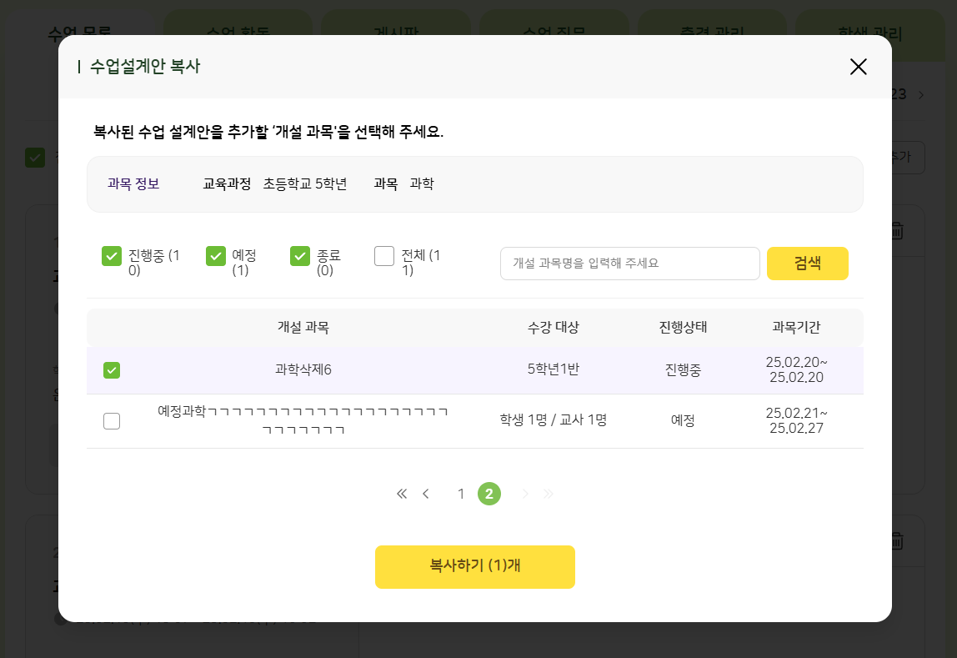
Task: Go to page 1
Action: pyautogui.click(x=462, y=494)
